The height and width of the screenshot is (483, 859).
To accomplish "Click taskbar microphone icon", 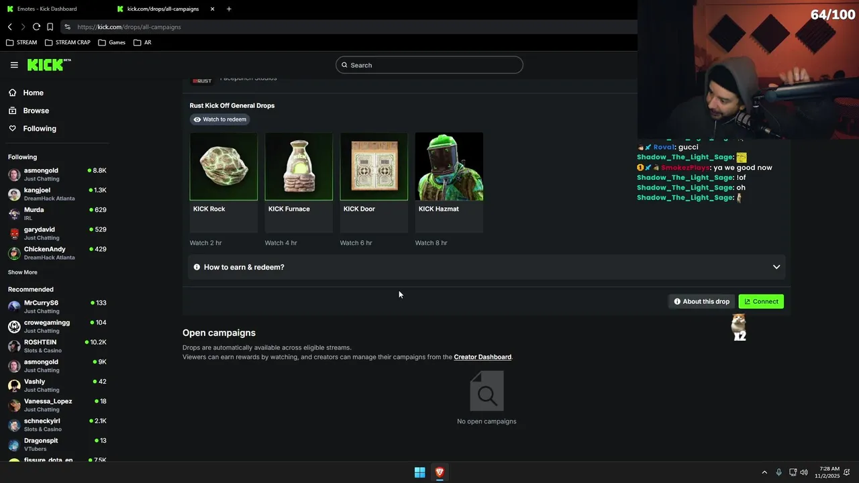I will tap(778, 472).
